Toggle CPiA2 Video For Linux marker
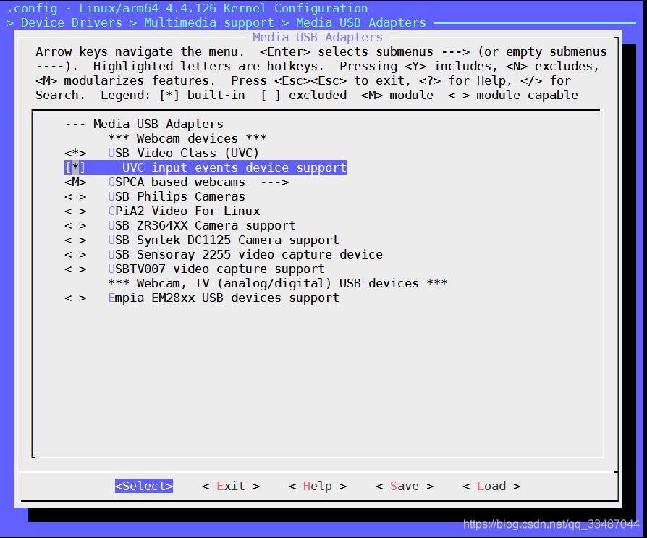This screenshot has width=647, height=538. [x=75, y=211]
